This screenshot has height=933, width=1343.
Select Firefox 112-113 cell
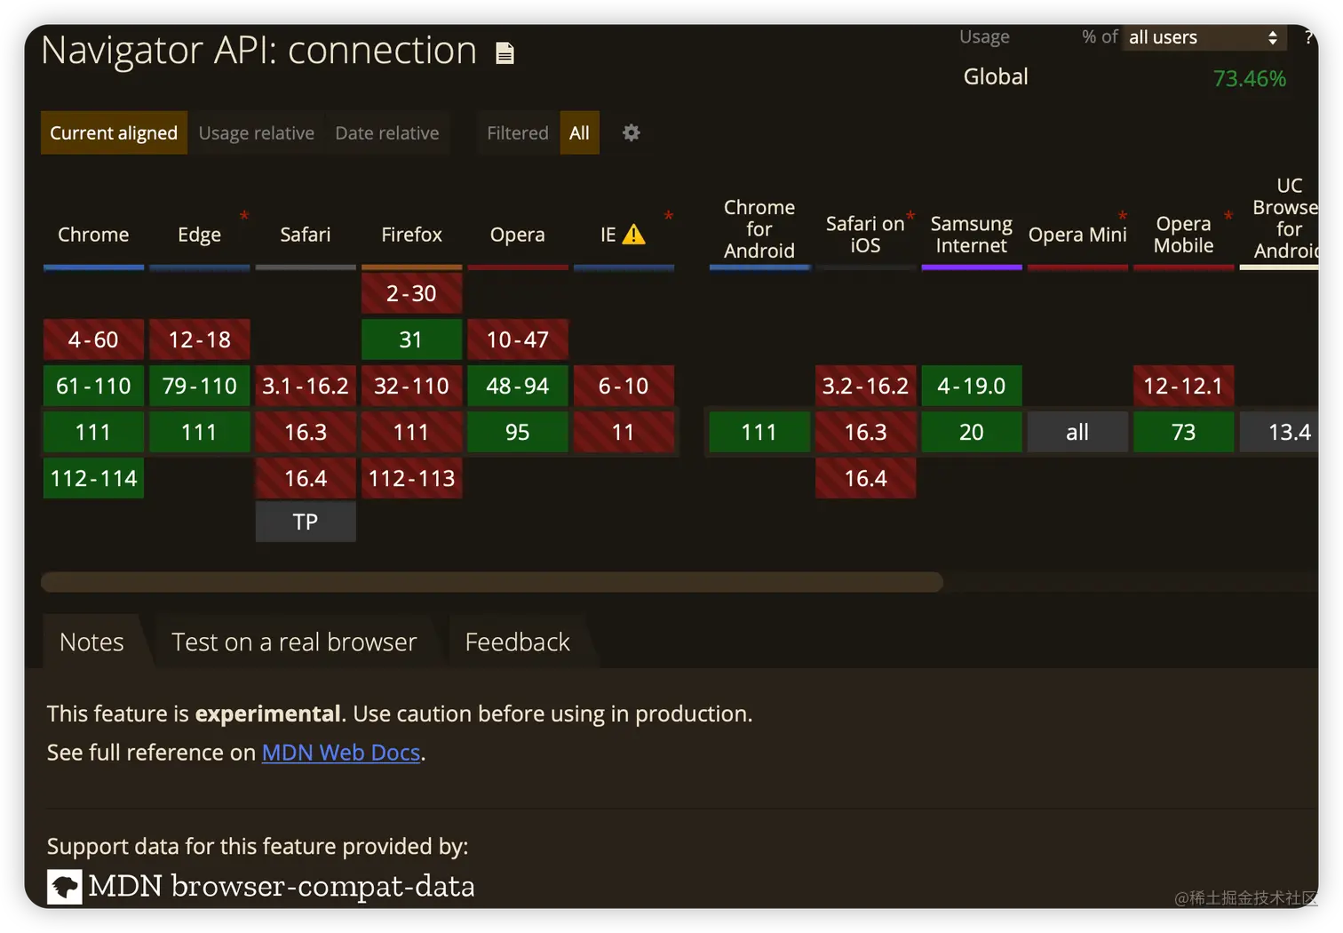coord(411,478)
